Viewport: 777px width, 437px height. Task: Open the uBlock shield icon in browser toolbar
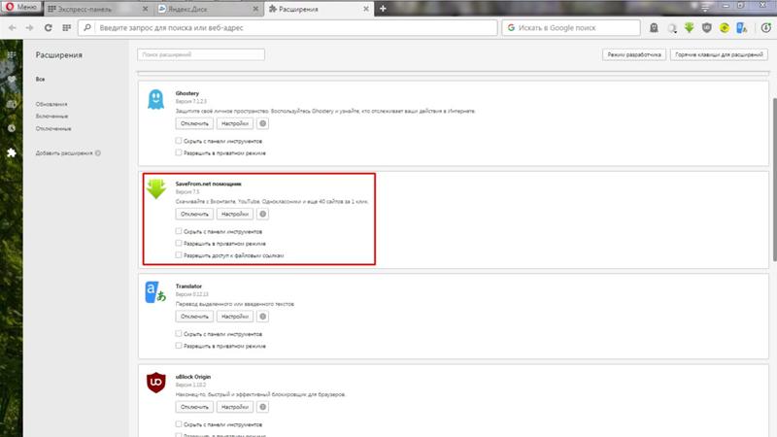[707, 28]
